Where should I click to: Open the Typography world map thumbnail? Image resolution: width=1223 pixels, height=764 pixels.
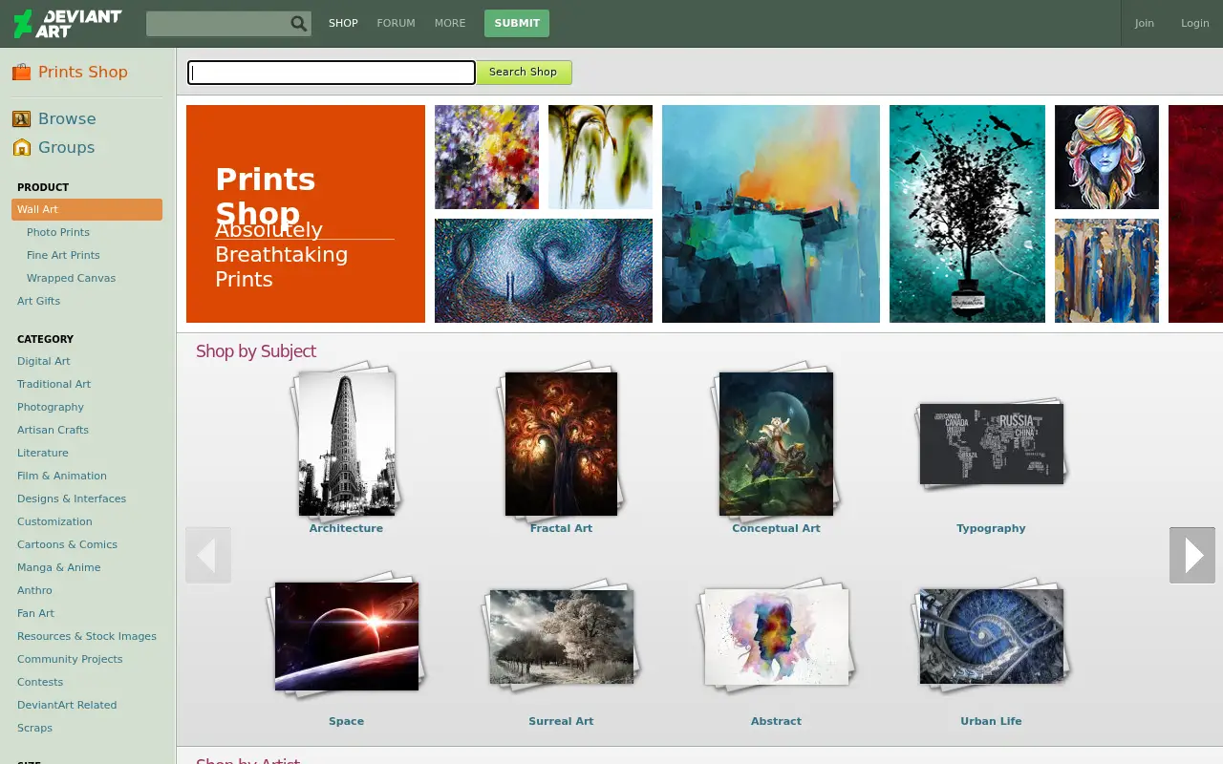(x=991, y=444)
